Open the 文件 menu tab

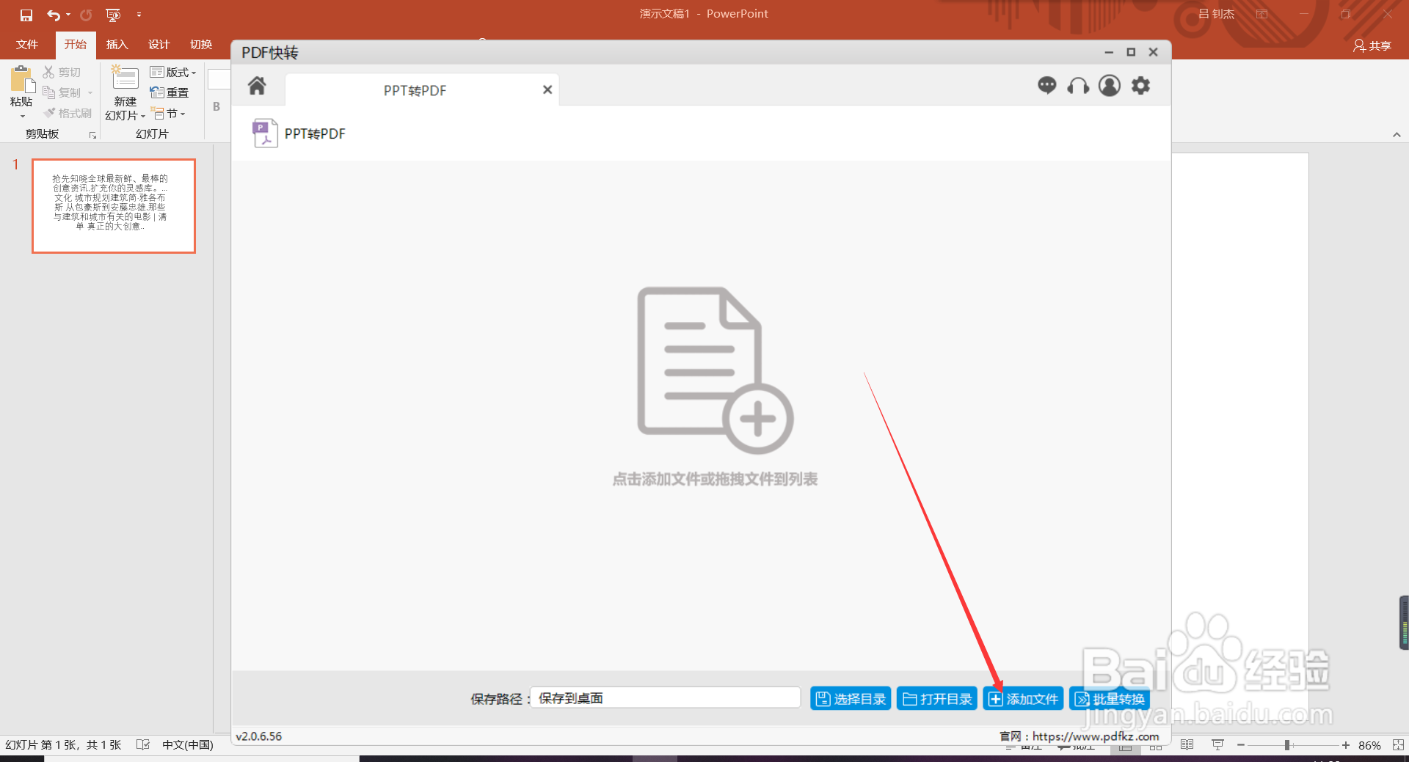[x=27, y=45]
